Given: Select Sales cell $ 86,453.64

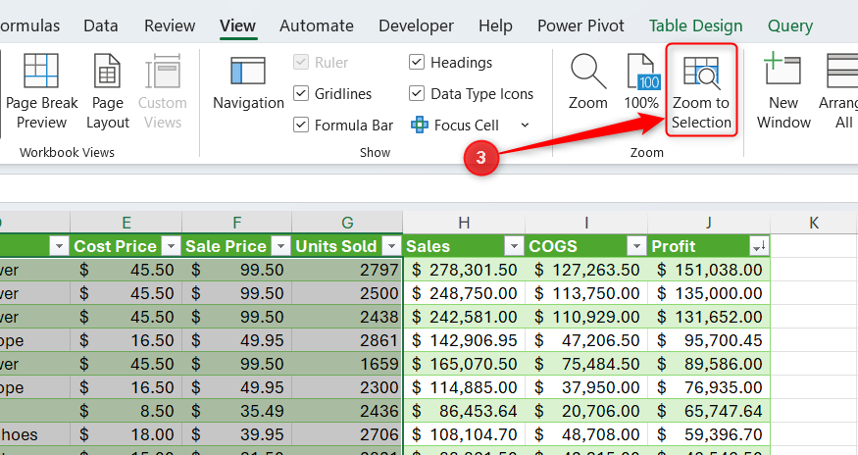Looking at the screenshot, I should pyautogui.click(x=464, y=411).
